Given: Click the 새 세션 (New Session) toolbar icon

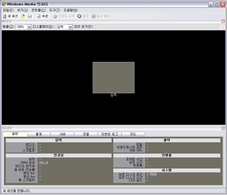Looking at the screenshot, I should (x=10, y=16).
